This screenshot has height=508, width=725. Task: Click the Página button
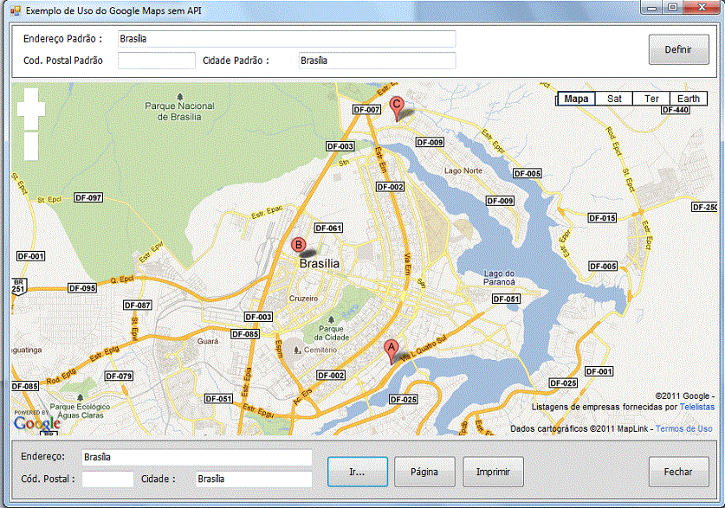coord(424,473)
